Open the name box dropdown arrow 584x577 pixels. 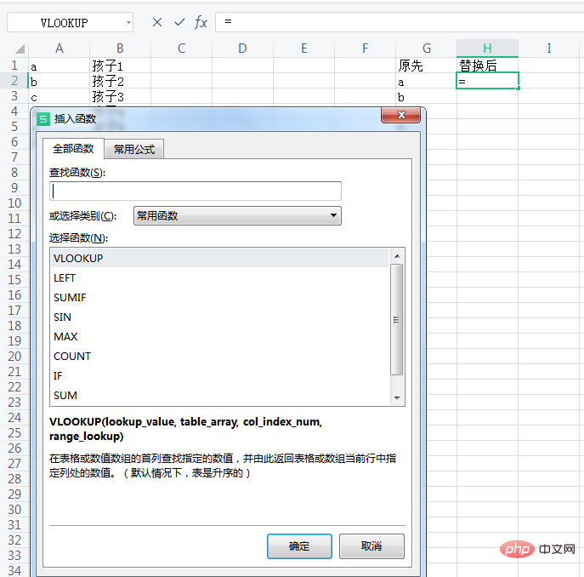pyautogui.click(x=128, y=23)
